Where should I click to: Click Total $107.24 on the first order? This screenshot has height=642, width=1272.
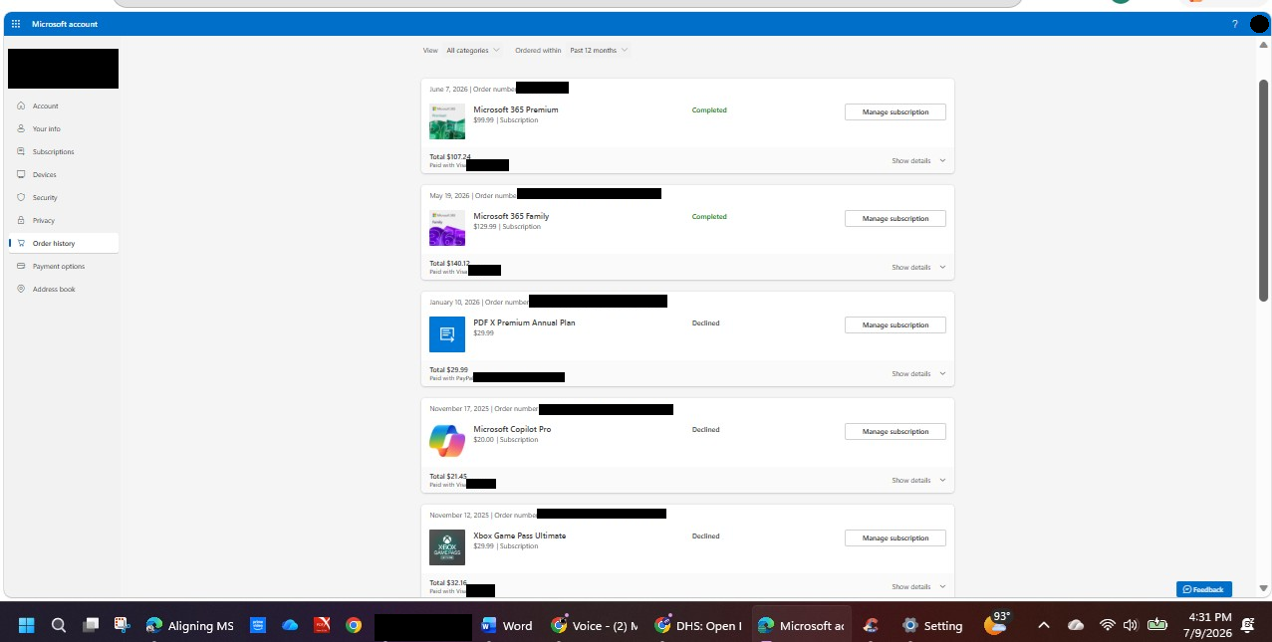point(450,156)
